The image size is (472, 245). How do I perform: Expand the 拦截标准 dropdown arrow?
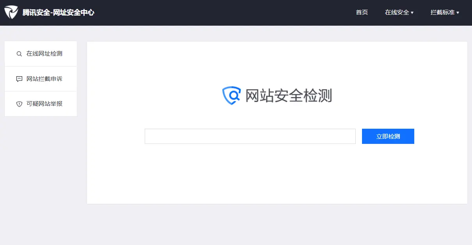click(x=458, y=13)
